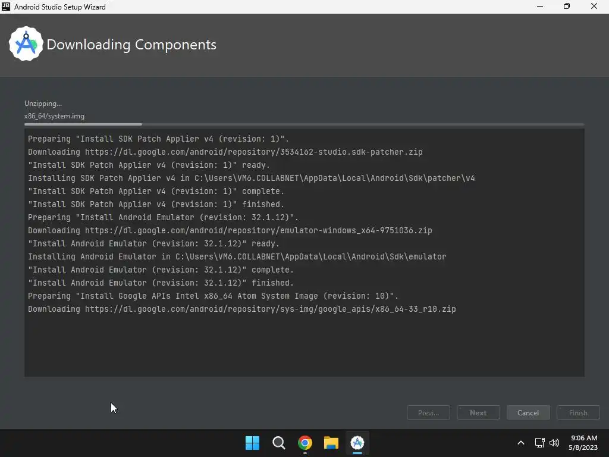Click the 'x86_64/system.img' file label
Viewport: 609px width, 457px height.
(x=54, y=116)
